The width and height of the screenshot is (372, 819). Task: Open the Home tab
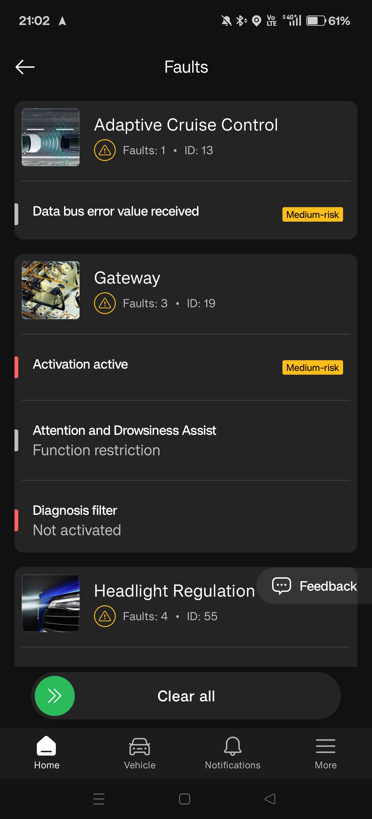coord(46,754)
